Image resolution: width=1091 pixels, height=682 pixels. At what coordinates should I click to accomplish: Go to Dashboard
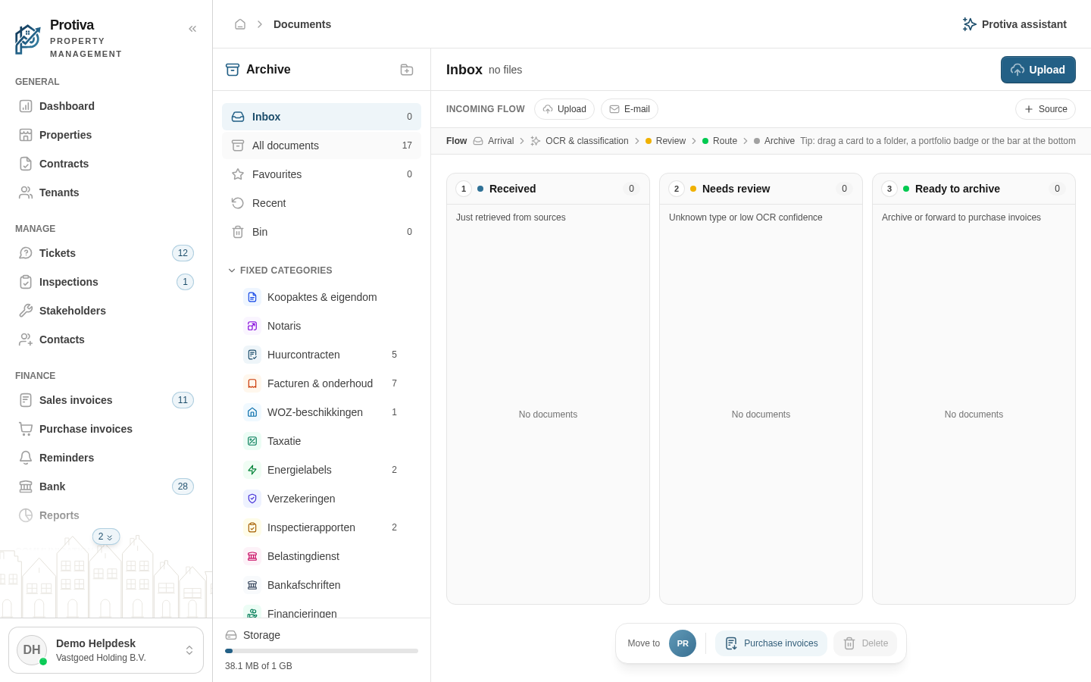tap(106, 106)
